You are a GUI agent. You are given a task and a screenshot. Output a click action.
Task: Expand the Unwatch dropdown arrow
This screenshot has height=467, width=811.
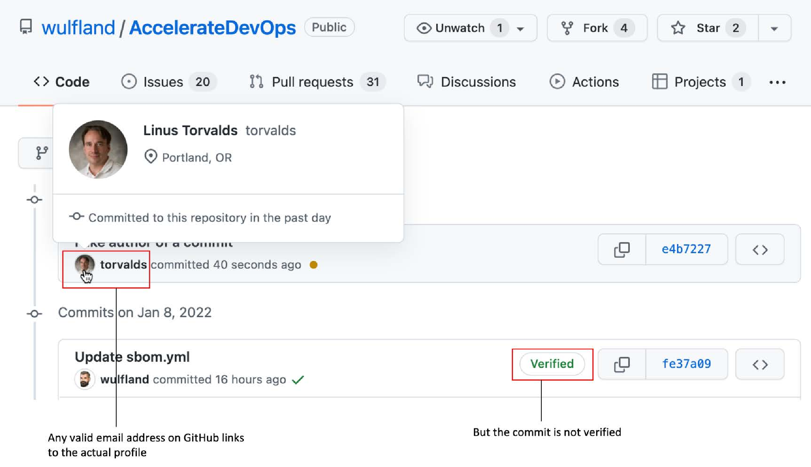(x=521, y=29)
